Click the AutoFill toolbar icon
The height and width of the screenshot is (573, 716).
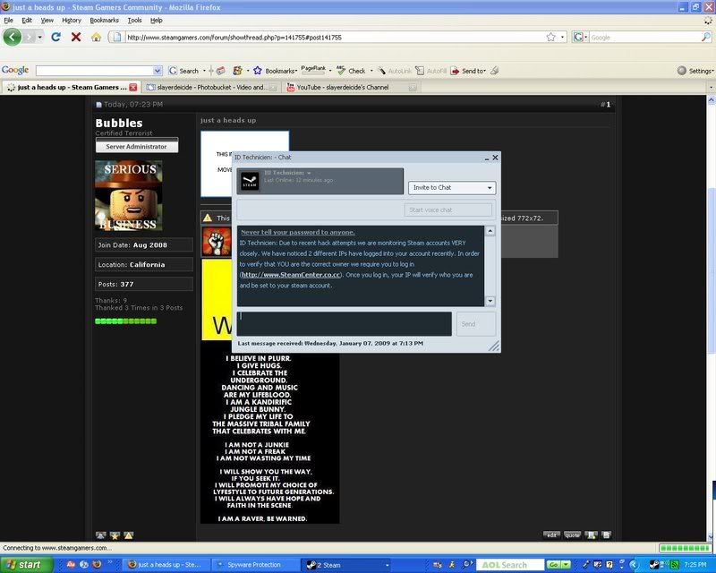coord(431,71)
